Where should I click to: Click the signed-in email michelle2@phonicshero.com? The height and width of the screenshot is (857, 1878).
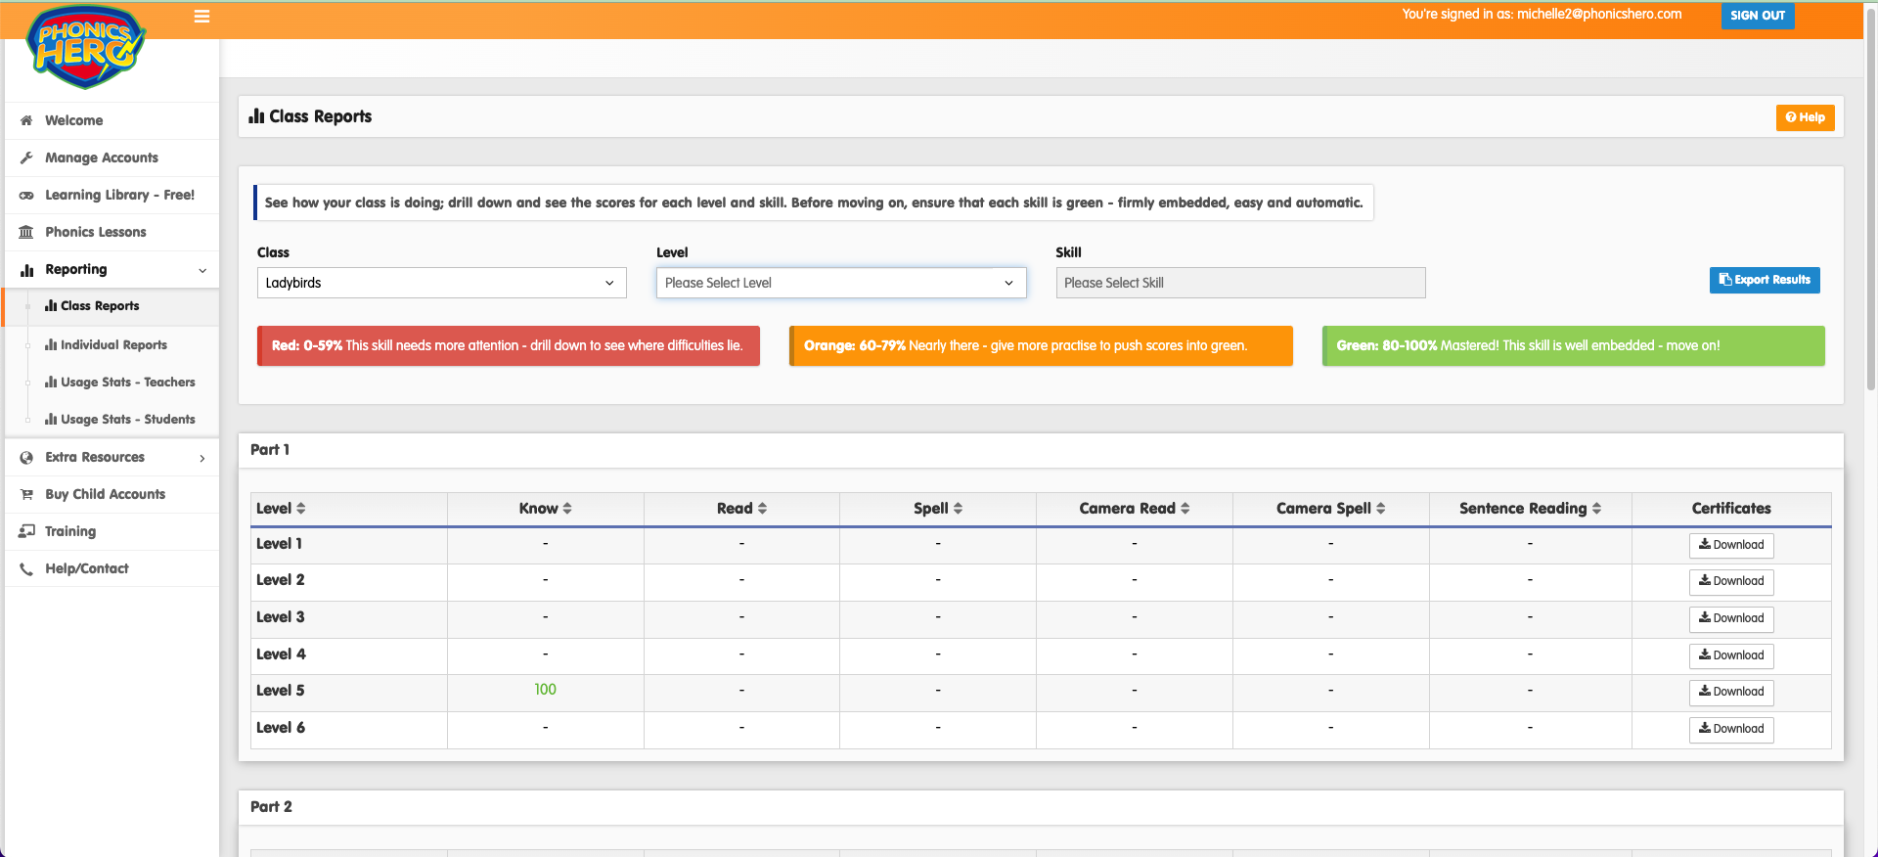pyautogui.click(x=1599, y=14)
